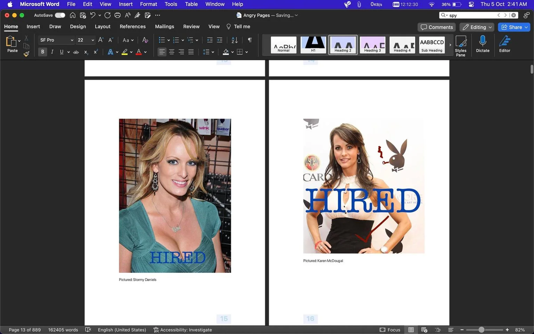Decrease font size with the smaller A
Image resolution: width=534 pixels, height=334 pixels.
click(111, 40)
